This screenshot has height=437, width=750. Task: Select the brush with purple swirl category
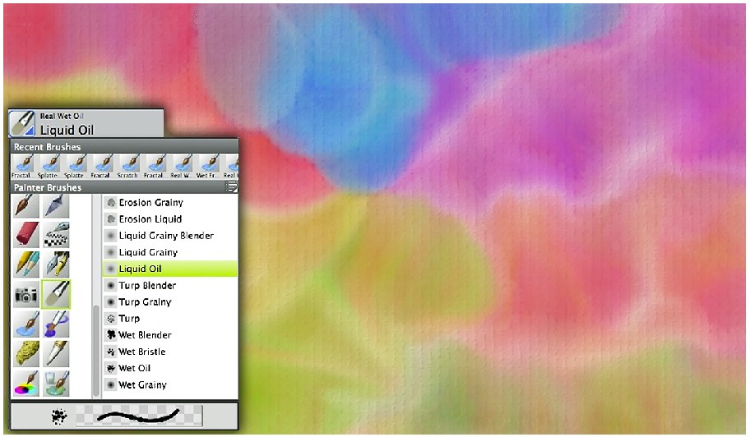click(x=56, y=324)
